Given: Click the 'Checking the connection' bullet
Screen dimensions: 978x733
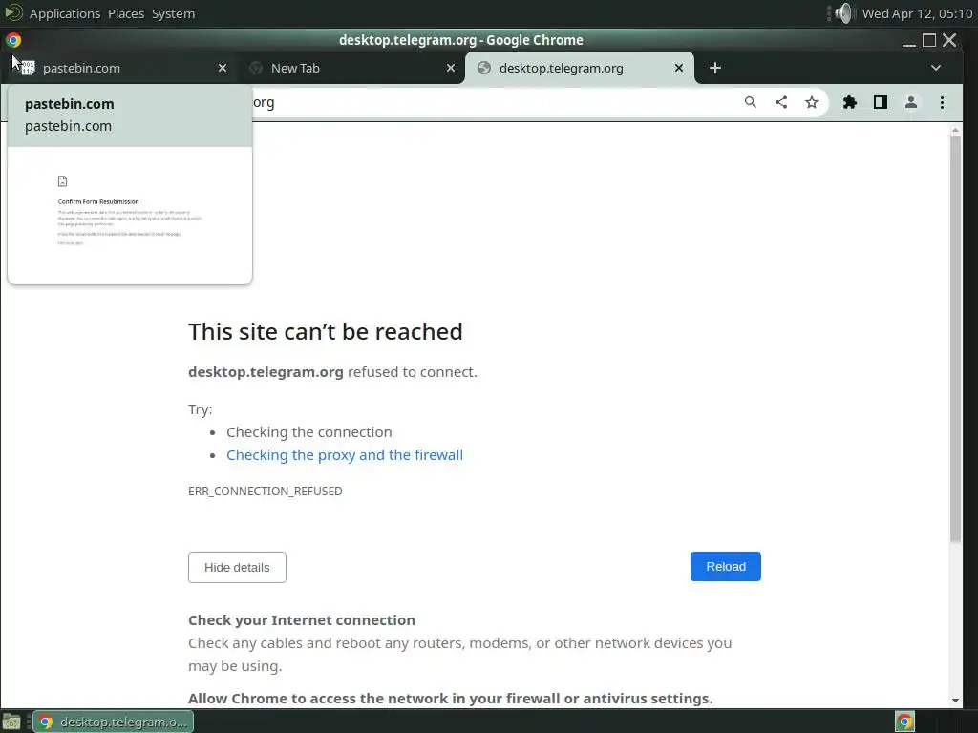Looking at the screenshot, I should pos(309,432).
